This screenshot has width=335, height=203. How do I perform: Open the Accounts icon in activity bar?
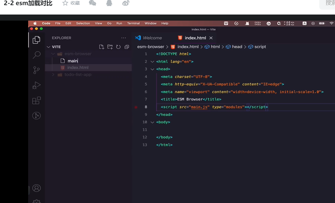point(36,188)
